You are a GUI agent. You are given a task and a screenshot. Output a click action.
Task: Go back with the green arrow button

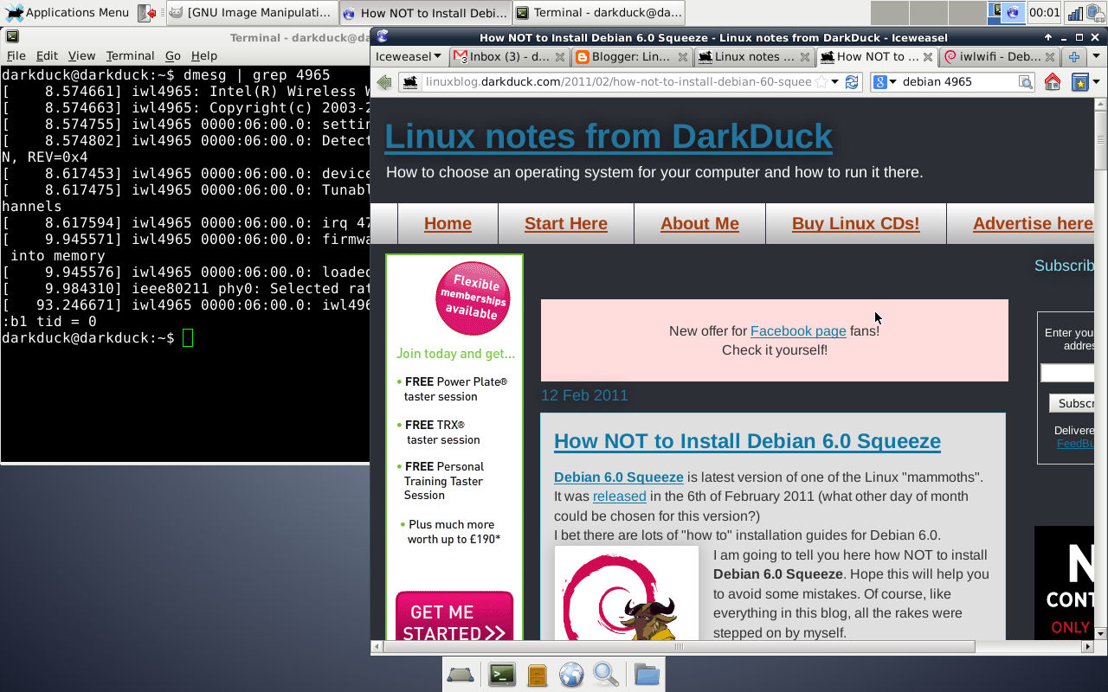(384, 82)
